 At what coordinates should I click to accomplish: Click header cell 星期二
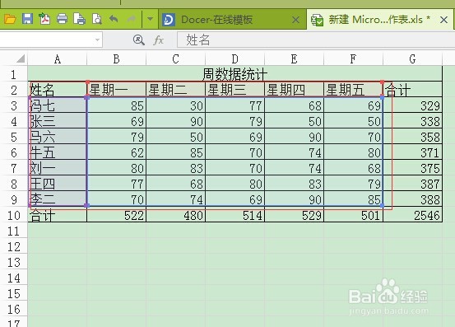(x=175, y=90)
